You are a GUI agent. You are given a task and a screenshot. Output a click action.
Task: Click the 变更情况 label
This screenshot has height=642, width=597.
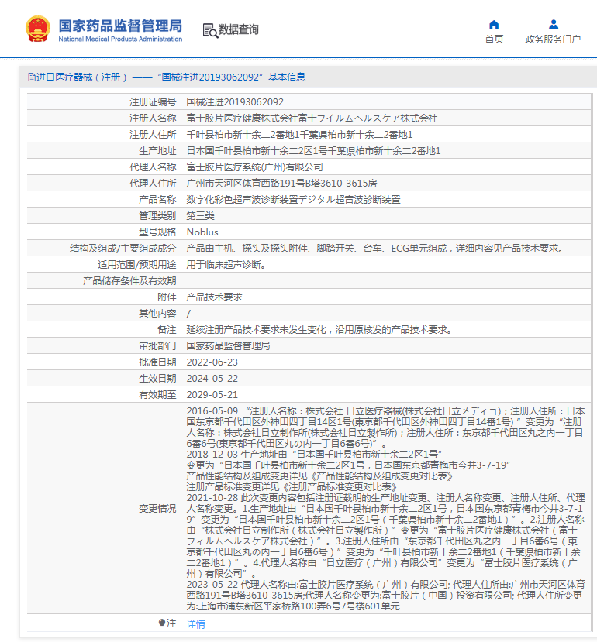(x=157, y=509)
